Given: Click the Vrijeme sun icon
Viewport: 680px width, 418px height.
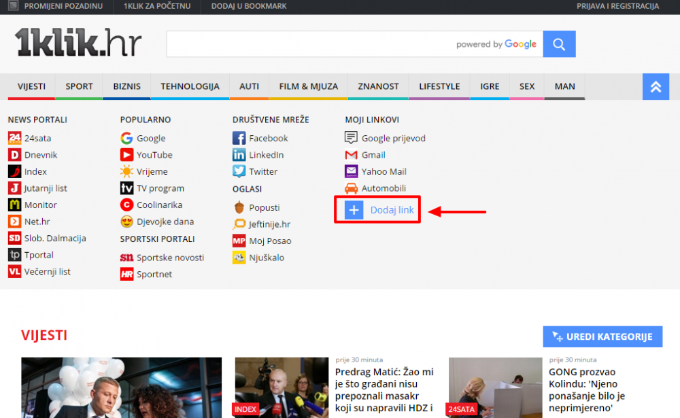Looking at the screenshot, I should pos(126,171).
